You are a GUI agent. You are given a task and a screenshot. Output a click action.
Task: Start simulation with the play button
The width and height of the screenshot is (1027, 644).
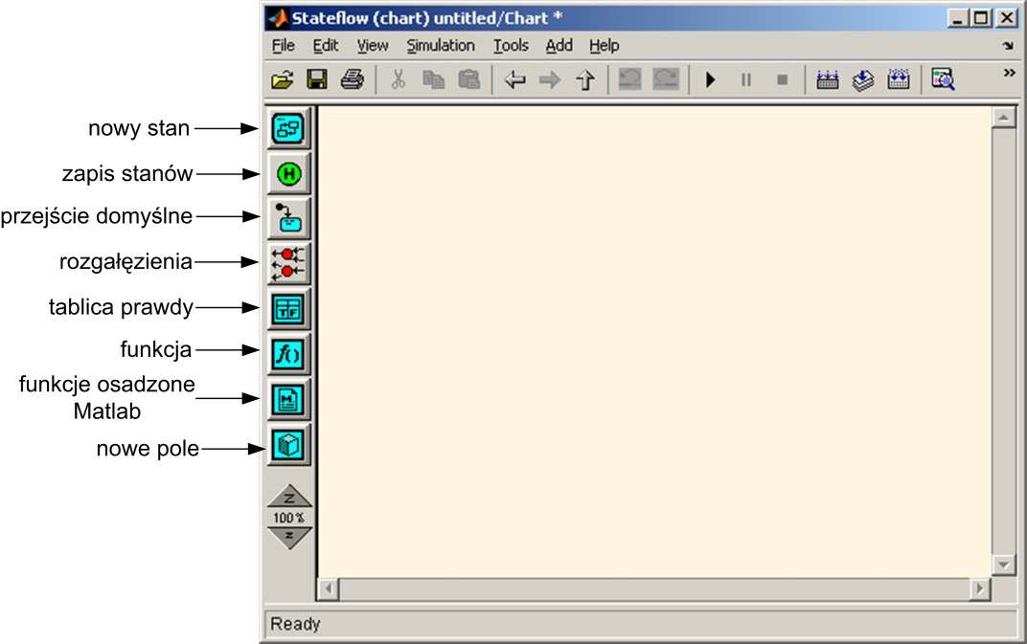pos(711,79)
